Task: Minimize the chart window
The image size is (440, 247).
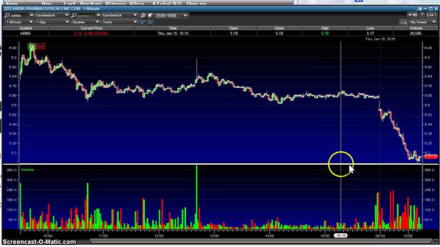Action: coord(426,9)
